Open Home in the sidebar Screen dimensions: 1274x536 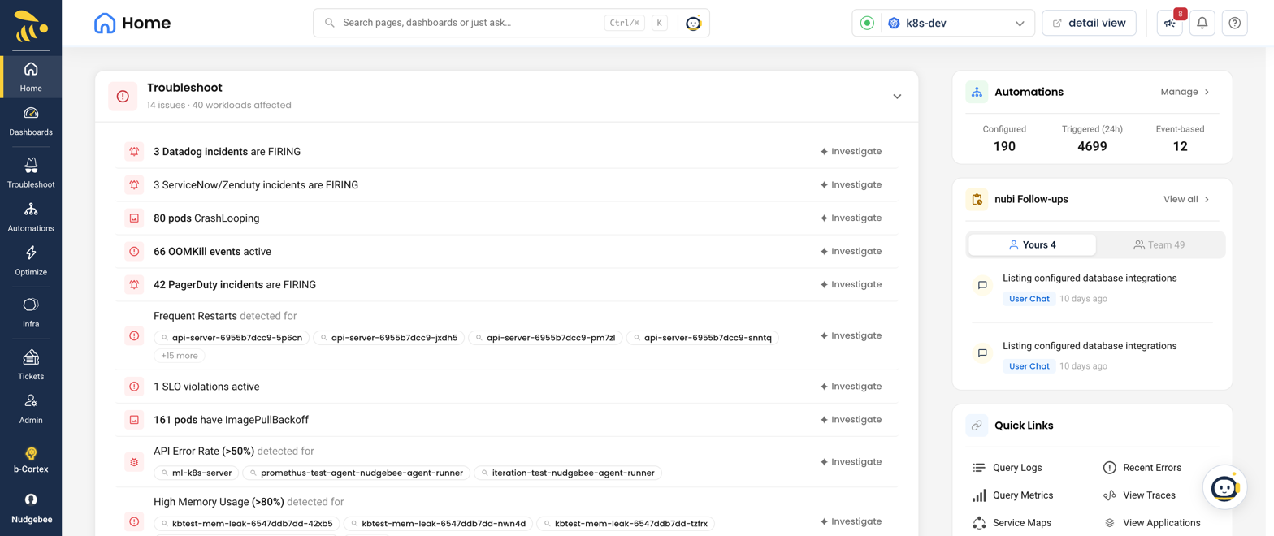[x=31, y=77]
